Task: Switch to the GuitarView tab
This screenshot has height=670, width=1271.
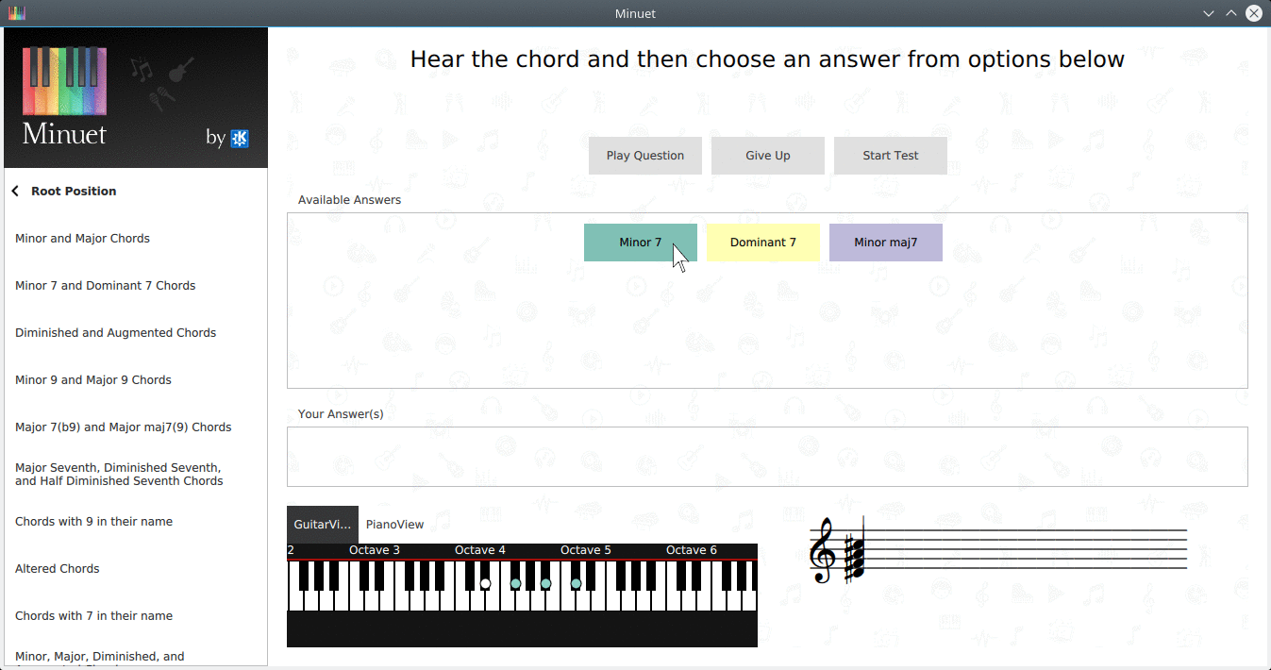Action: [x=322, y=525]
